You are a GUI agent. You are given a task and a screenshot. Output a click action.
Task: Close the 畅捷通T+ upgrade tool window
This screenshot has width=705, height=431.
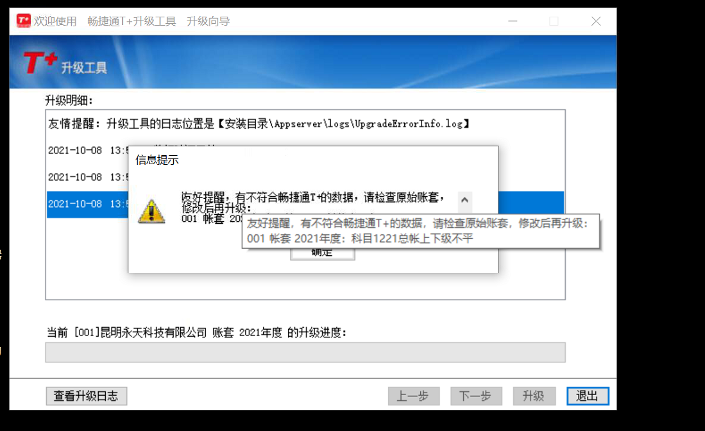596,21
